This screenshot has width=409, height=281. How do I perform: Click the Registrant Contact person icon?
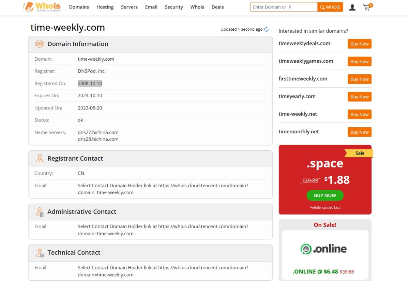click(40, 159)
